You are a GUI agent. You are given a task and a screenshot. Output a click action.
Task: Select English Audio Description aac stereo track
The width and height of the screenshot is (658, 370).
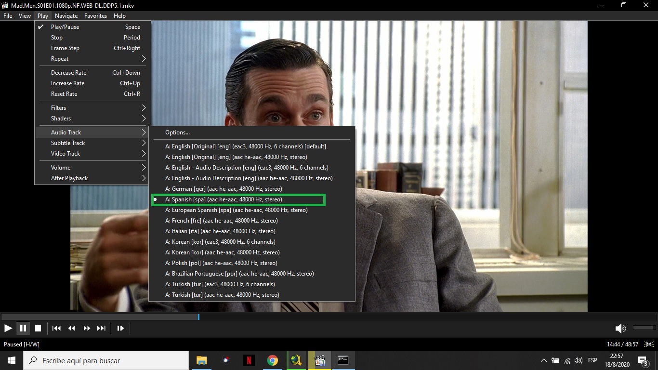tap(251, 178)
